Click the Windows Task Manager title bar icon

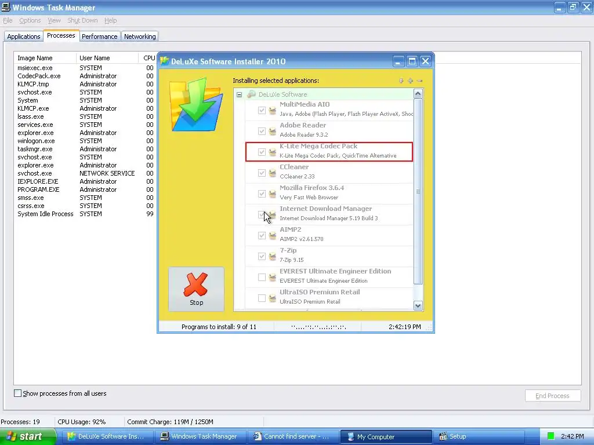6,7
